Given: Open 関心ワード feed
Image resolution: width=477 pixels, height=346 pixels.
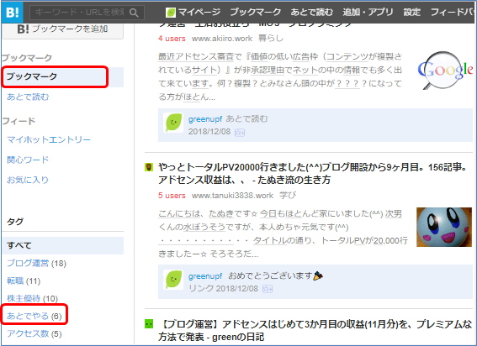Looking at the screenshot, I should pyautogui.click(x=28, y=160).
